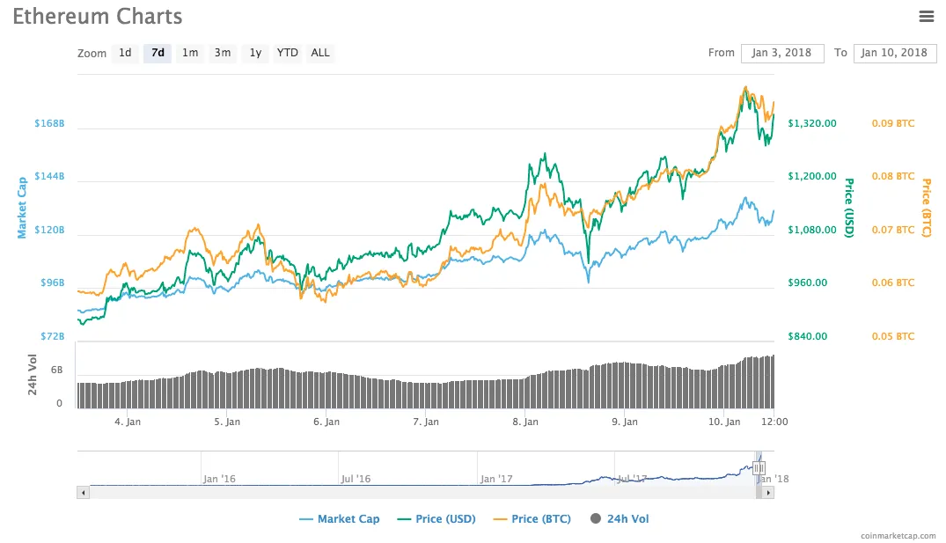Click the $1,200.00 price axis label

812,176
